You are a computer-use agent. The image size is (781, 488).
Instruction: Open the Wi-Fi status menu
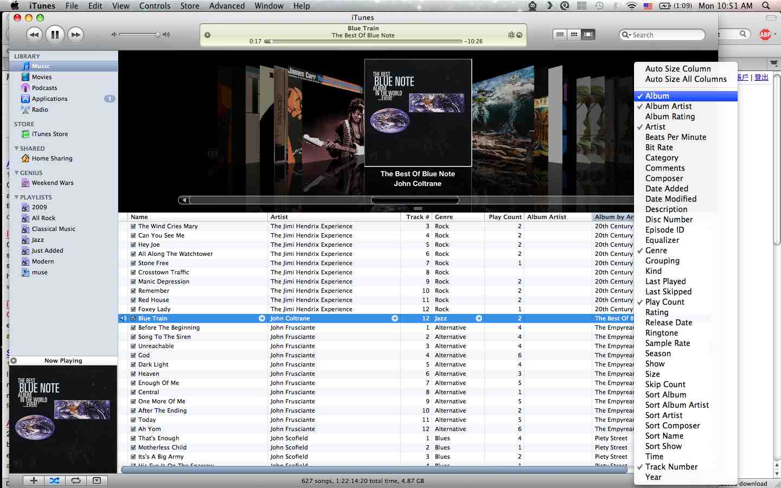click(631, 5)
